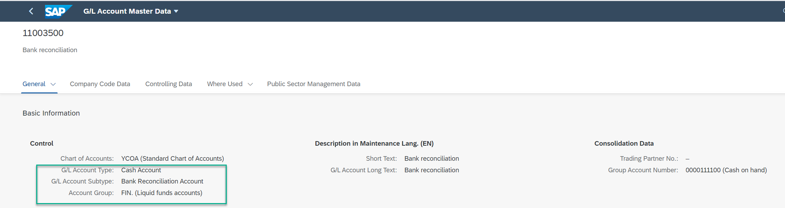
Task: Go back using the header arrow
Action: [x=31, y=11]
